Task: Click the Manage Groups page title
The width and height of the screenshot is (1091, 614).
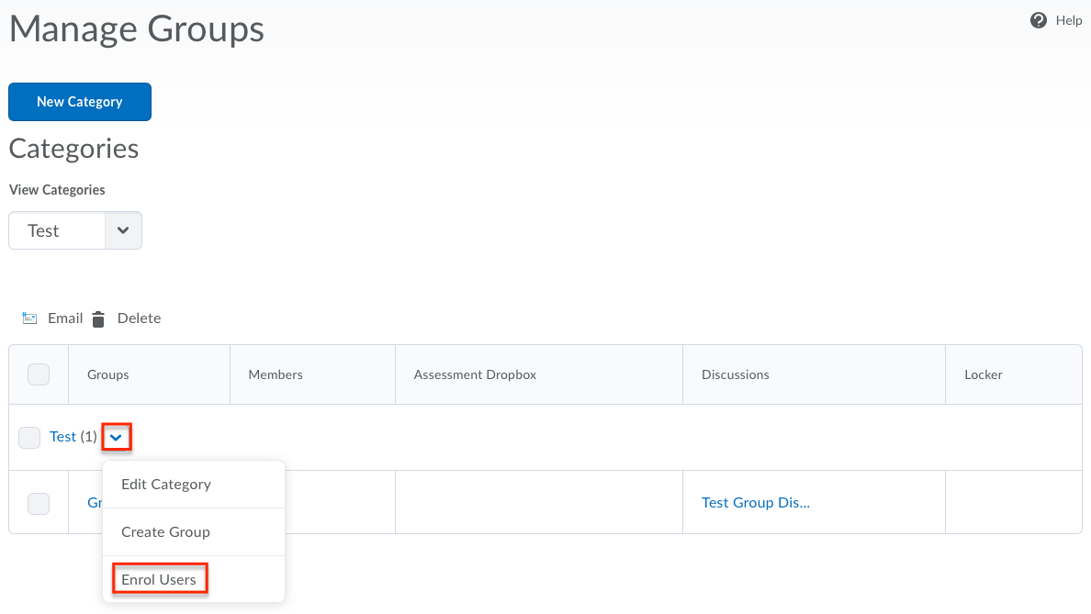Action: 136,29
